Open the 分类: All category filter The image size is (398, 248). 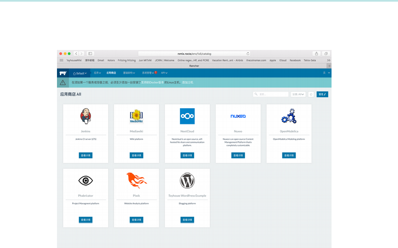298,94
